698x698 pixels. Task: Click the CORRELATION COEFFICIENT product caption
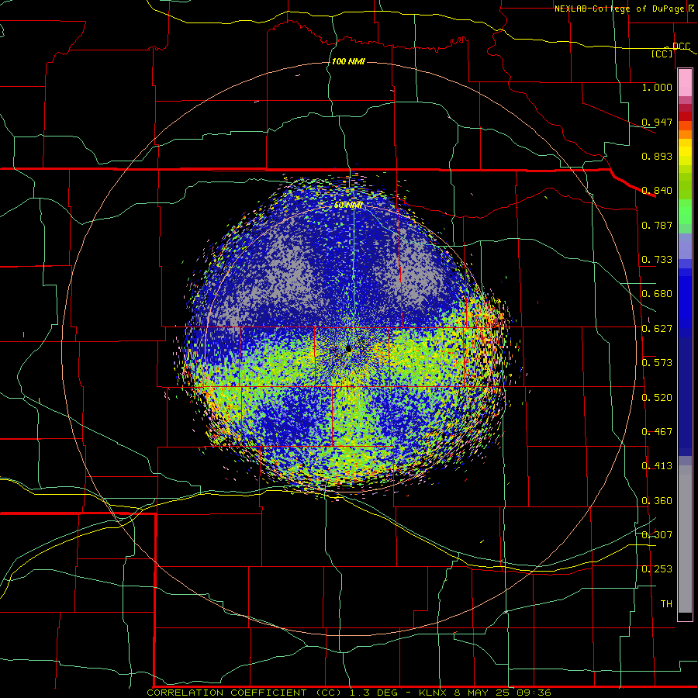(244, 693)
